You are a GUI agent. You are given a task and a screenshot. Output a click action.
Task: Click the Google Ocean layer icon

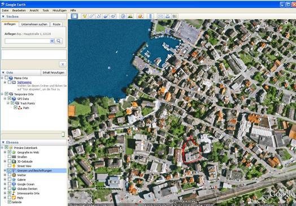pos(14,184)
